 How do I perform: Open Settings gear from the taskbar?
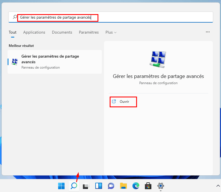[x=161, y=186]
